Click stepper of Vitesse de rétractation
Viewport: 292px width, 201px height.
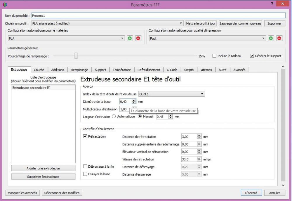(199, 159)
